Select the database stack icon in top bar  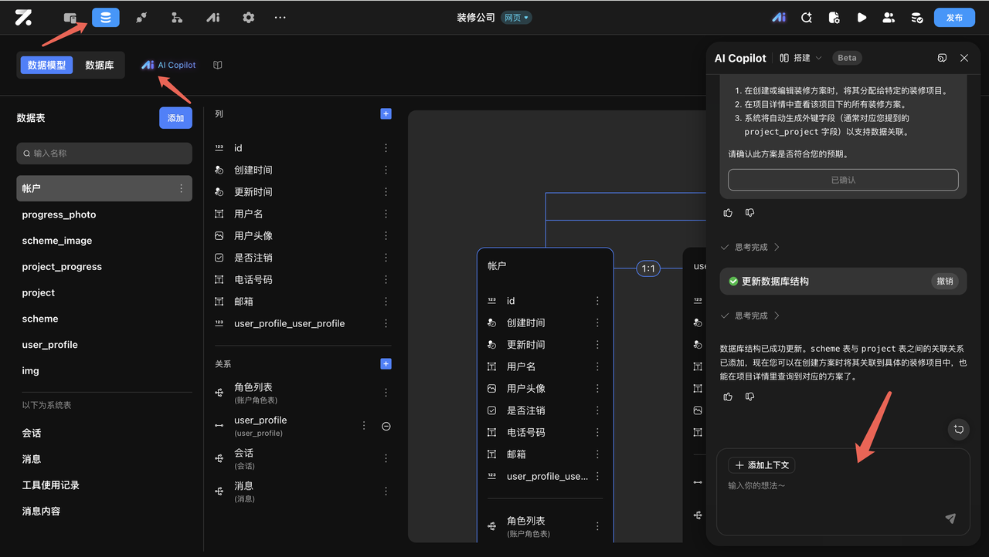[106, 18]
